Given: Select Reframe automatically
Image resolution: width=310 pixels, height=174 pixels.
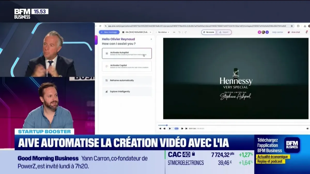Looking at the screenshot, I should pyautogui.click(x=127, y=80).
